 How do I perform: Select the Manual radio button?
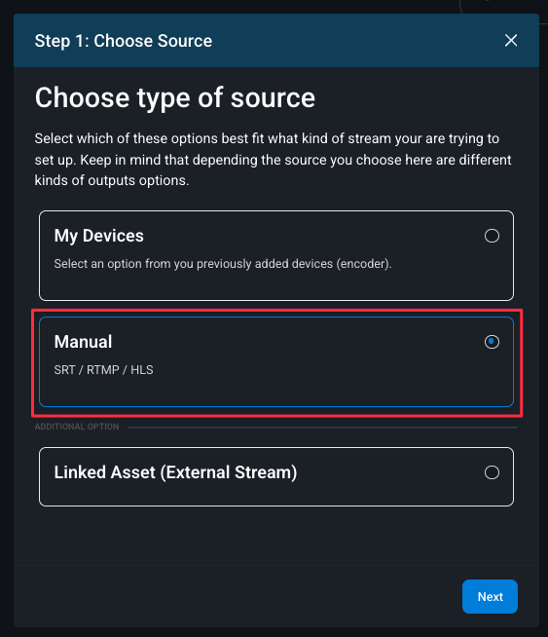pyautogui.click(x=492, y=342)
